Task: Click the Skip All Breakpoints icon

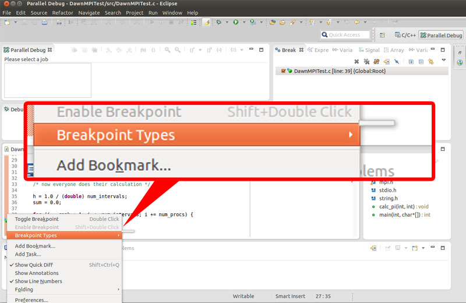Action: point(396,61)
